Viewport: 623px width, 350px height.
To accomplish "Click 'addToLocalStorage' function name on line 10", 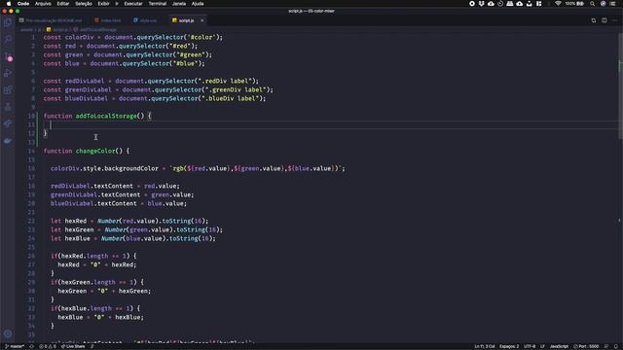I will (x=106, y=116).
